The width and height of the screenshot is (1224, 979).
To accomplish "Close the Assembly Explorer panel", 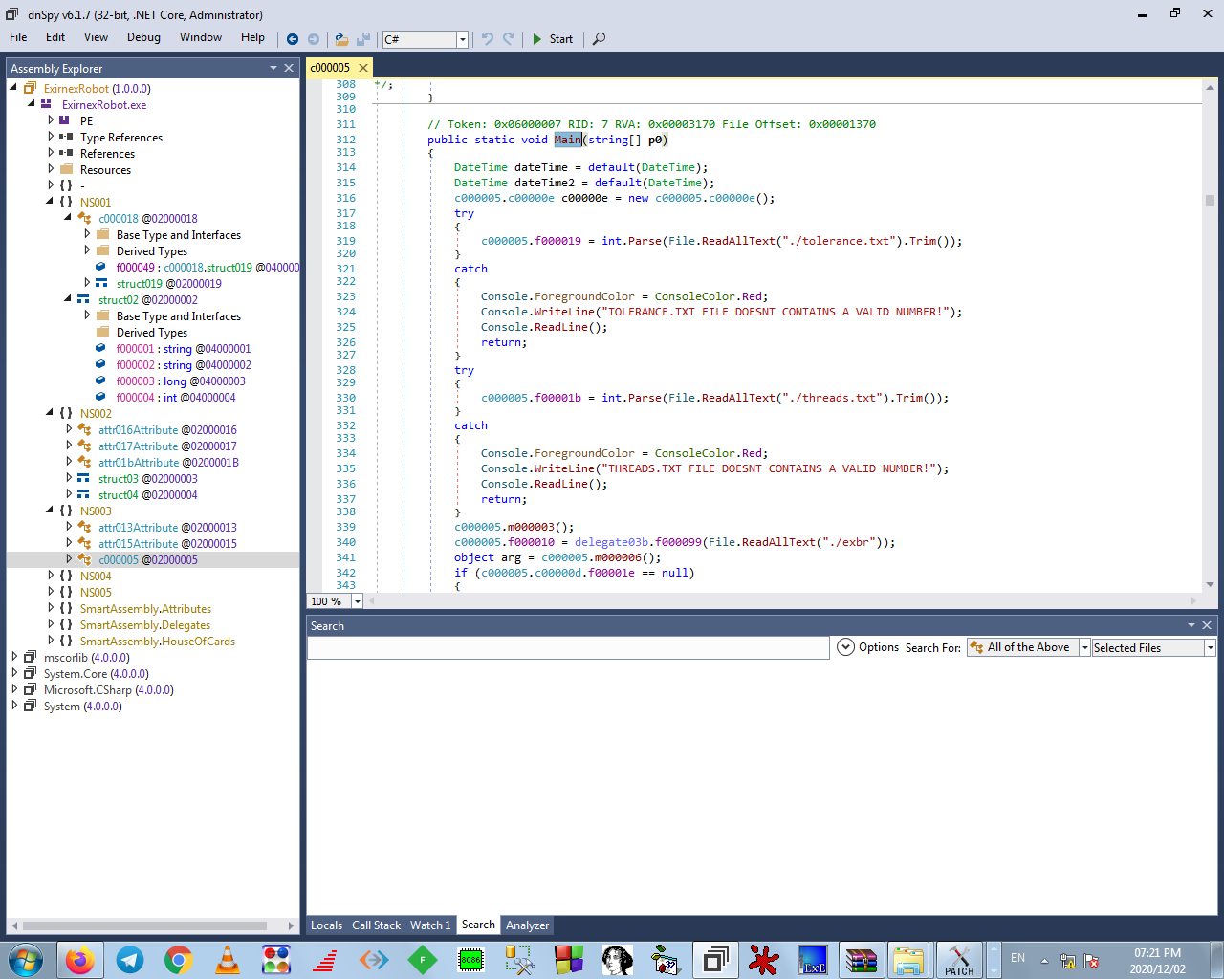I will [289, 68].
